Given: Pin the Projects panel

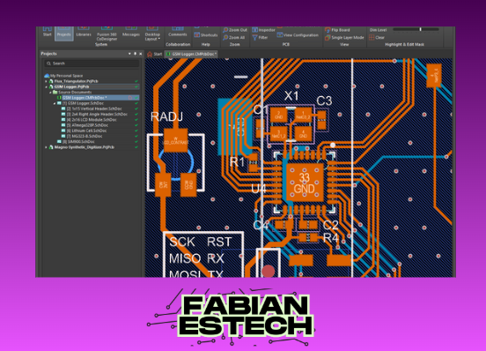Looking at the screenshot, I should tap(135, 54).
